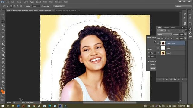Image resolution: width=193 pixels, height=108 pixels.
Task: Open the layer filter Kind dropdown
Action: point(162,31)
